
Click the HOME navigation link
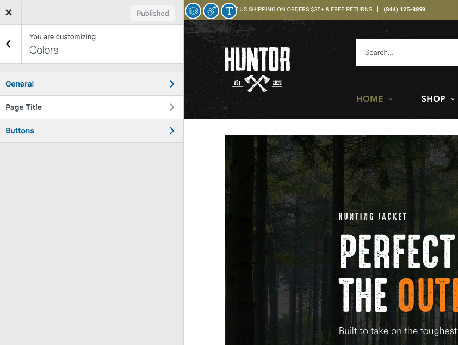(370, 99)
